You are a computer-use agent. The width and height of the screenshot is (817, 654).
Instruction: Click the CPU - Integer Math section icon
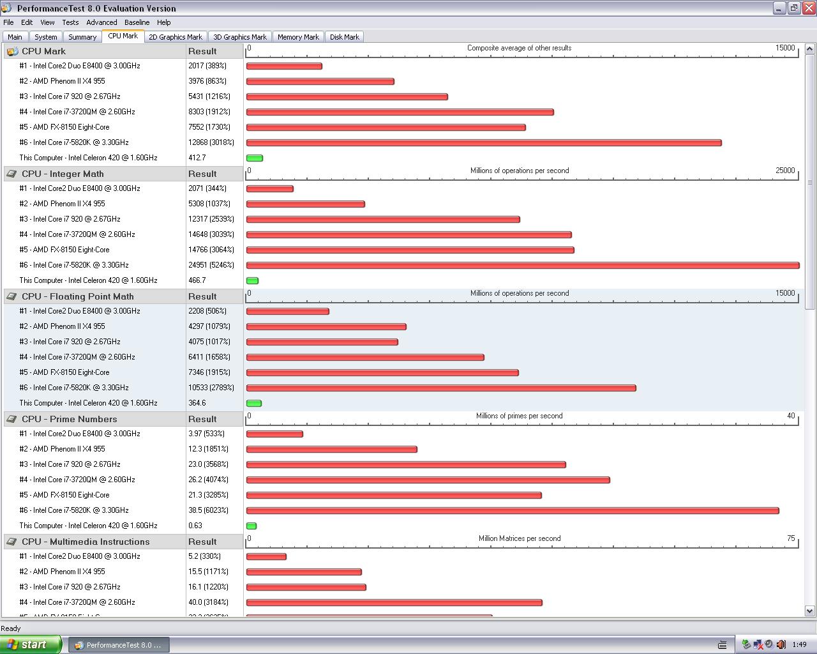point(12,174)
